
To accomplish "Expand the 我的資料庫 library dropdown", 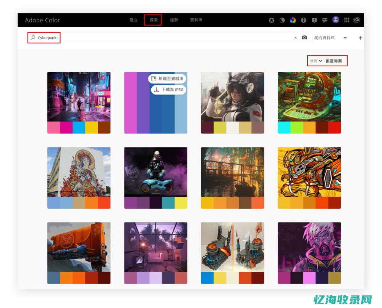I will coord(345,38).
